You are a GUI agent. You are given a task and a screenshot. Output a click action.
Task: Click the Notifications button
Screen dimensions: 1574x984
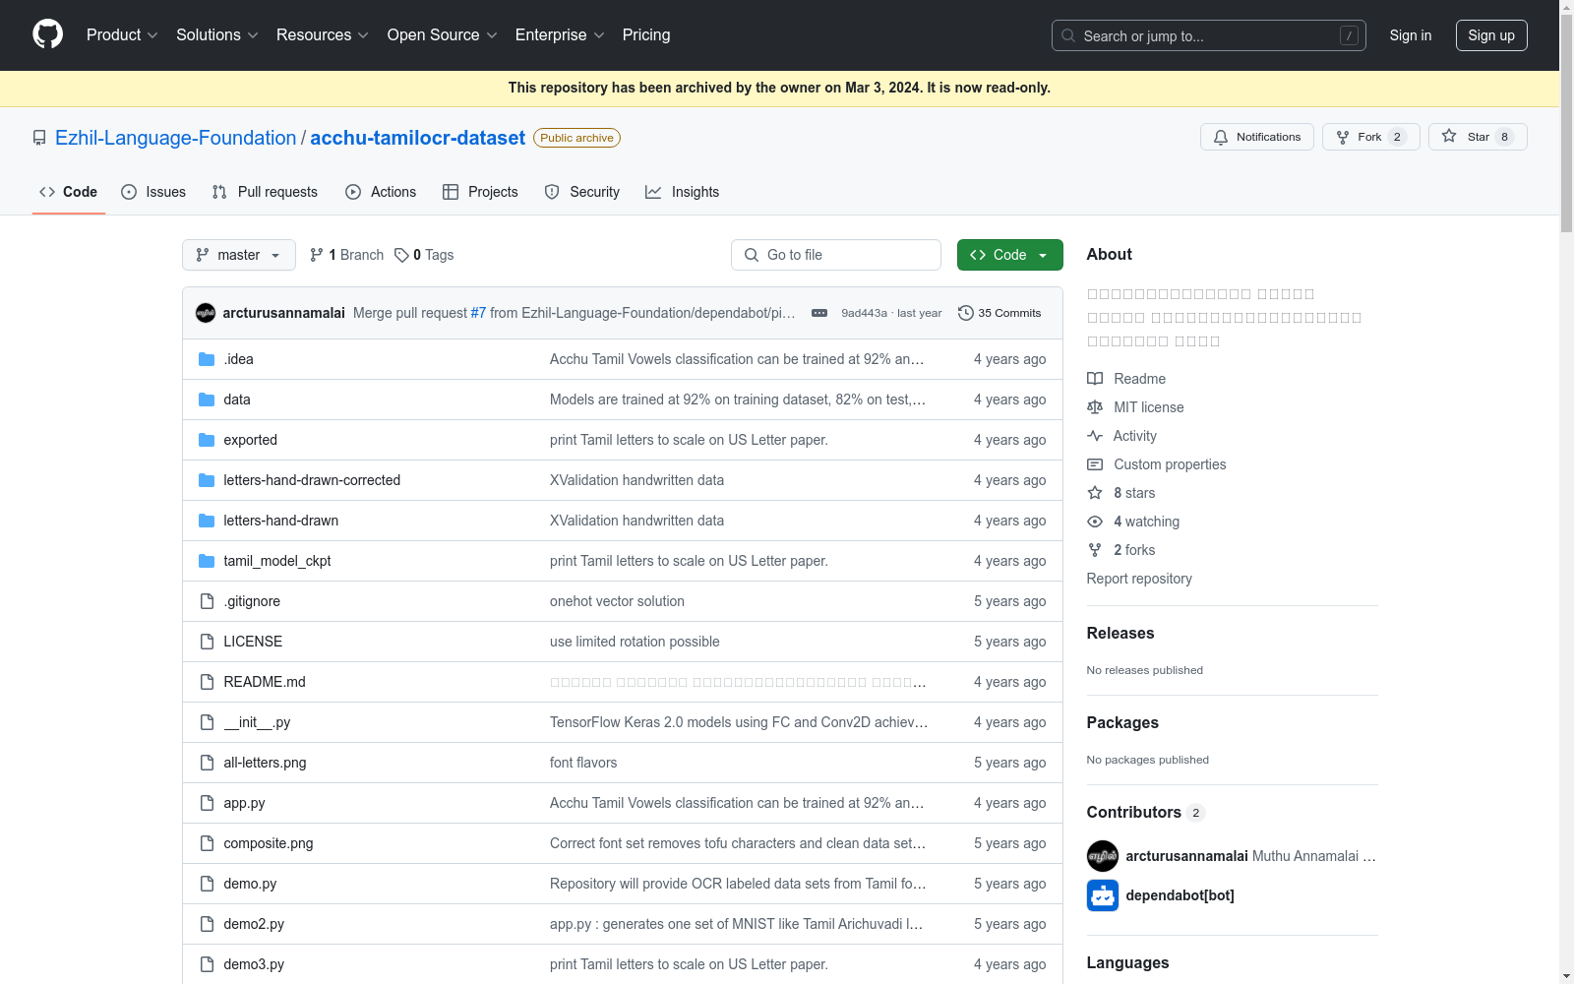click(1257, 137)
